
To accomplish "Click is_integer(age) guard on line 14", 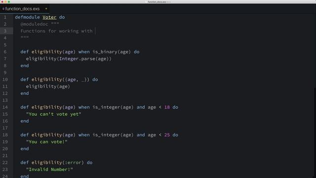I will pyautogui.click(x=113, y=107).
